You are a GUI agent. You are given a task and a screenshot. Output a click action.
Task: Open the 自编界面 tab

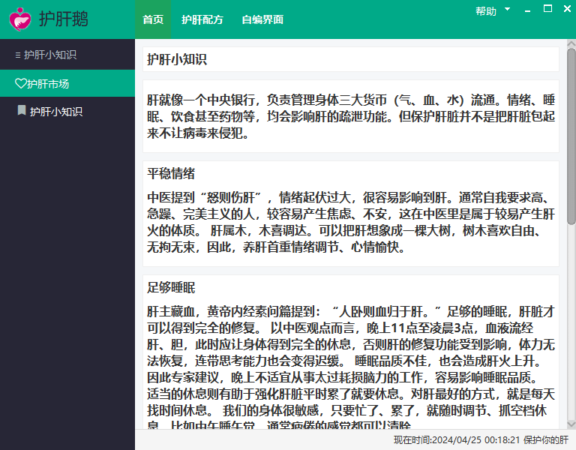(x=262, y=19)
